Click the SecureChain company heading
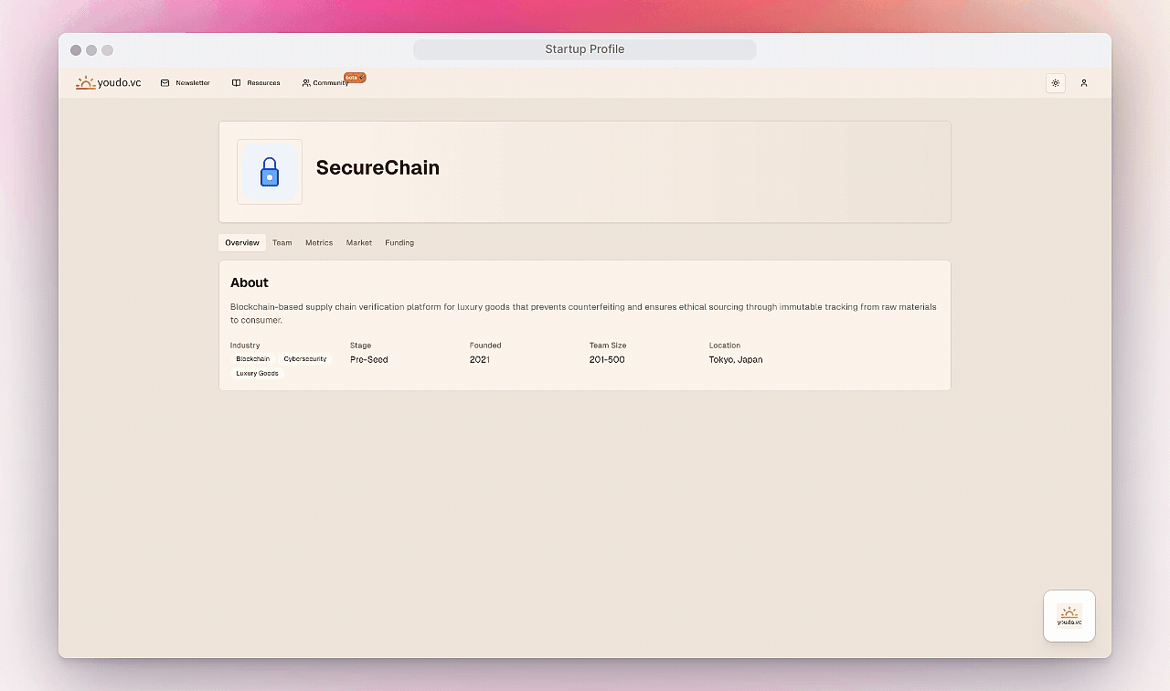 (378, 168)
